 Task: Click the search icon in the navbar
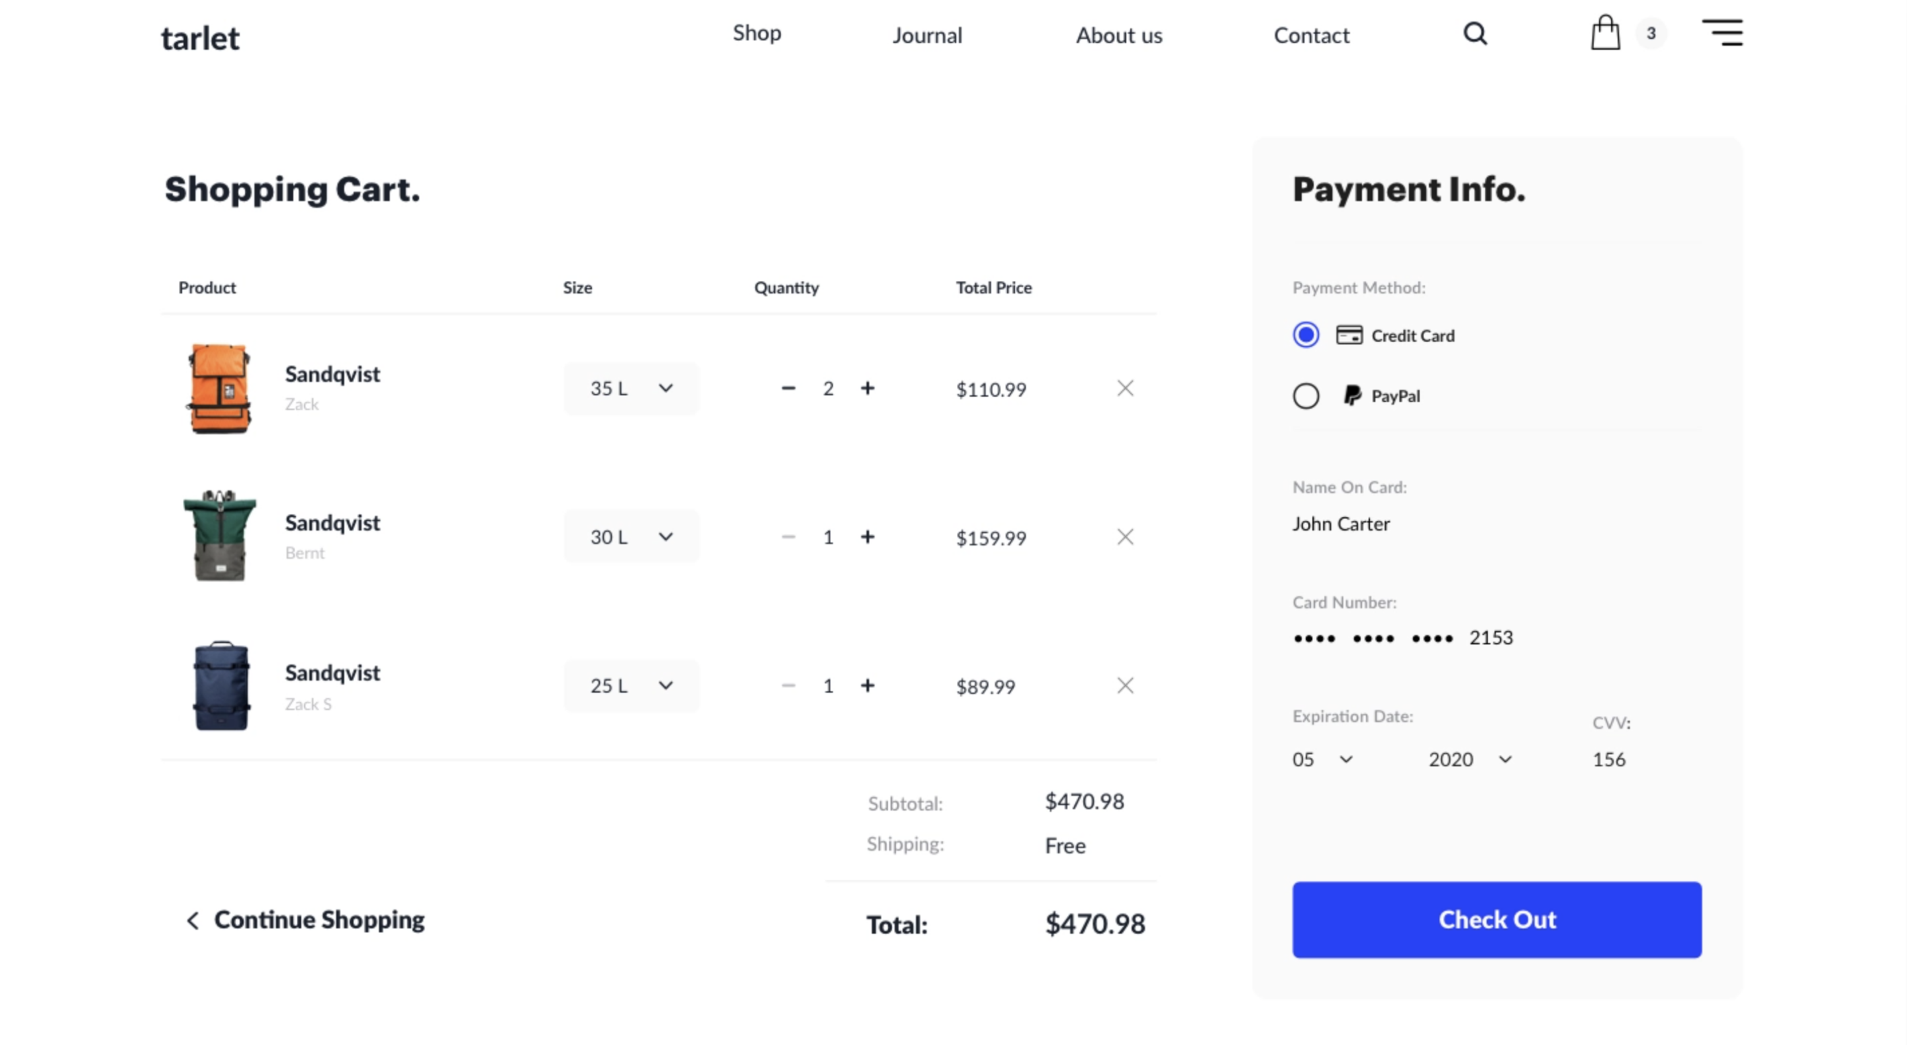(1476, 34)
